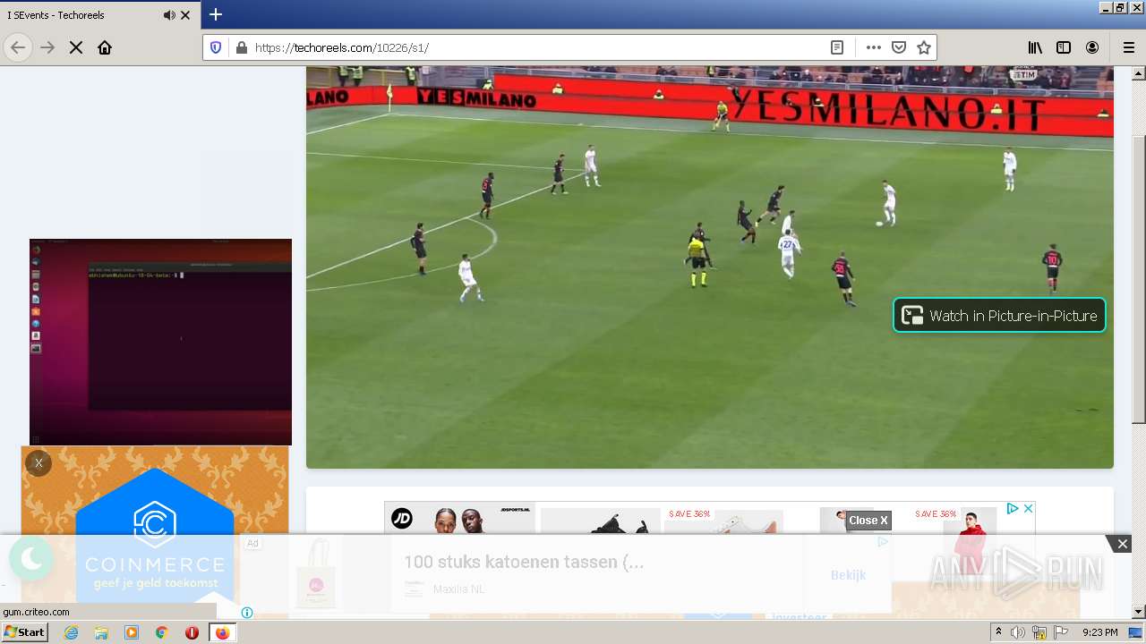Click the Bekijk ad button
Viewport: 1146px width, 644px height.
tap(848, 575)
